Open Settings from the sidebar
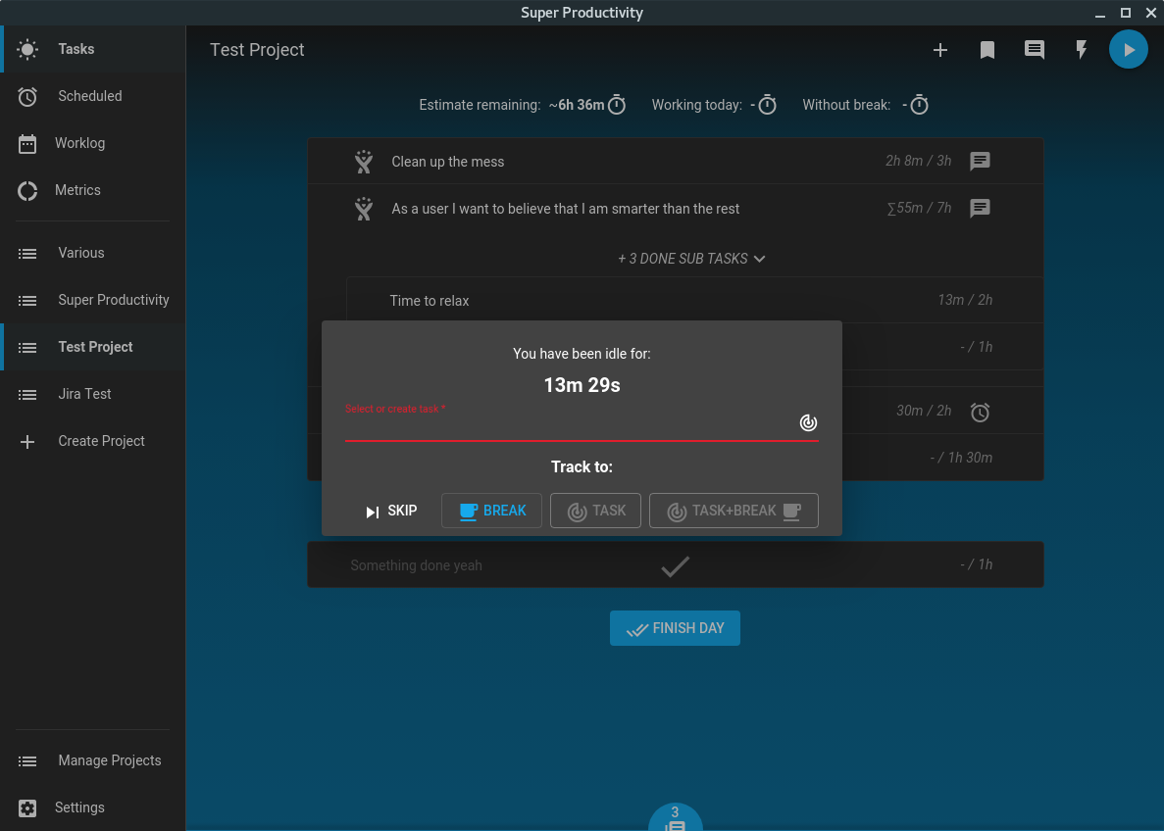The image size is (1164, 831). pyautogui.click(x=93, y=808)
